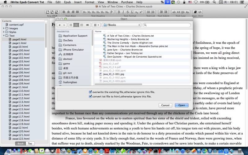248x155 pixels.
Task: Click the search field in Open dialog
Action: 167,25
